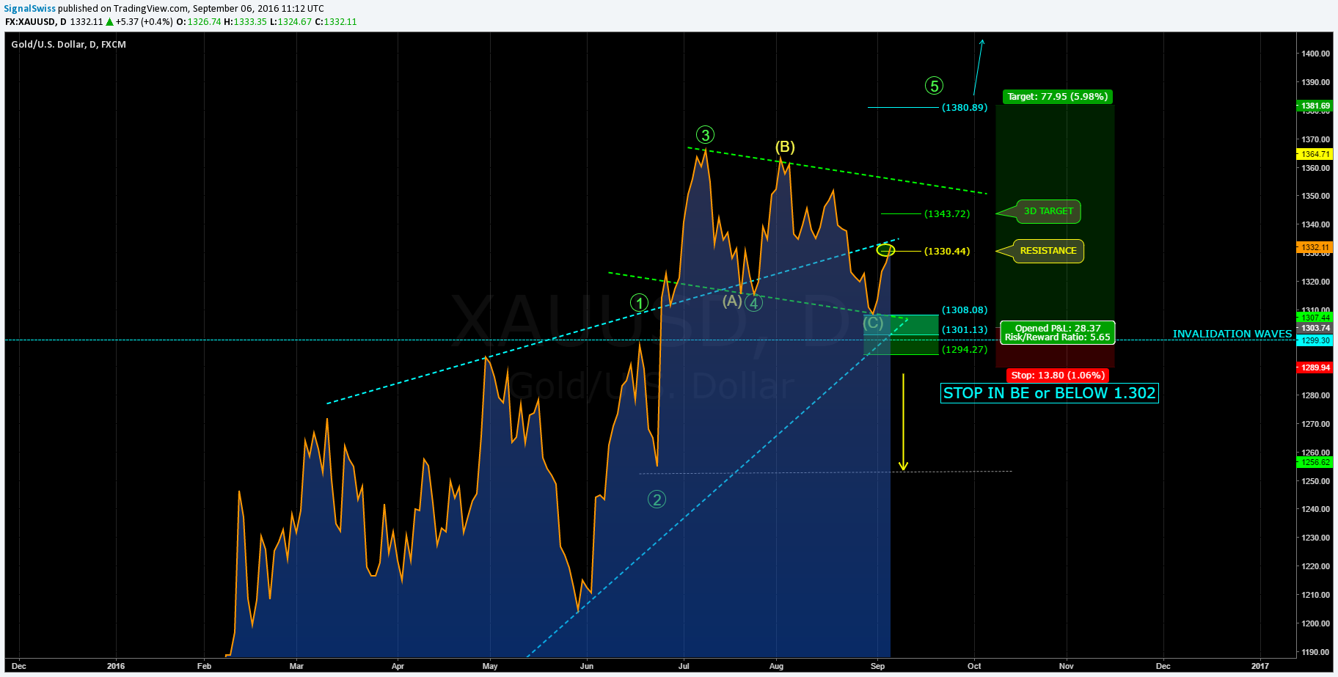Select the circled wave 4 marker
This screenshot has height=677, width=1338.
[753, 303]
